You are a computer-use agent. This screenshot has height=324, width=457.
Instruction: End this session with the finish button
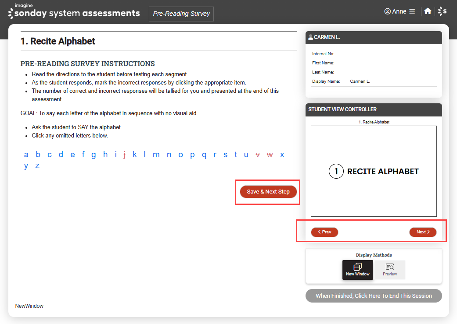tap(374, 296)
